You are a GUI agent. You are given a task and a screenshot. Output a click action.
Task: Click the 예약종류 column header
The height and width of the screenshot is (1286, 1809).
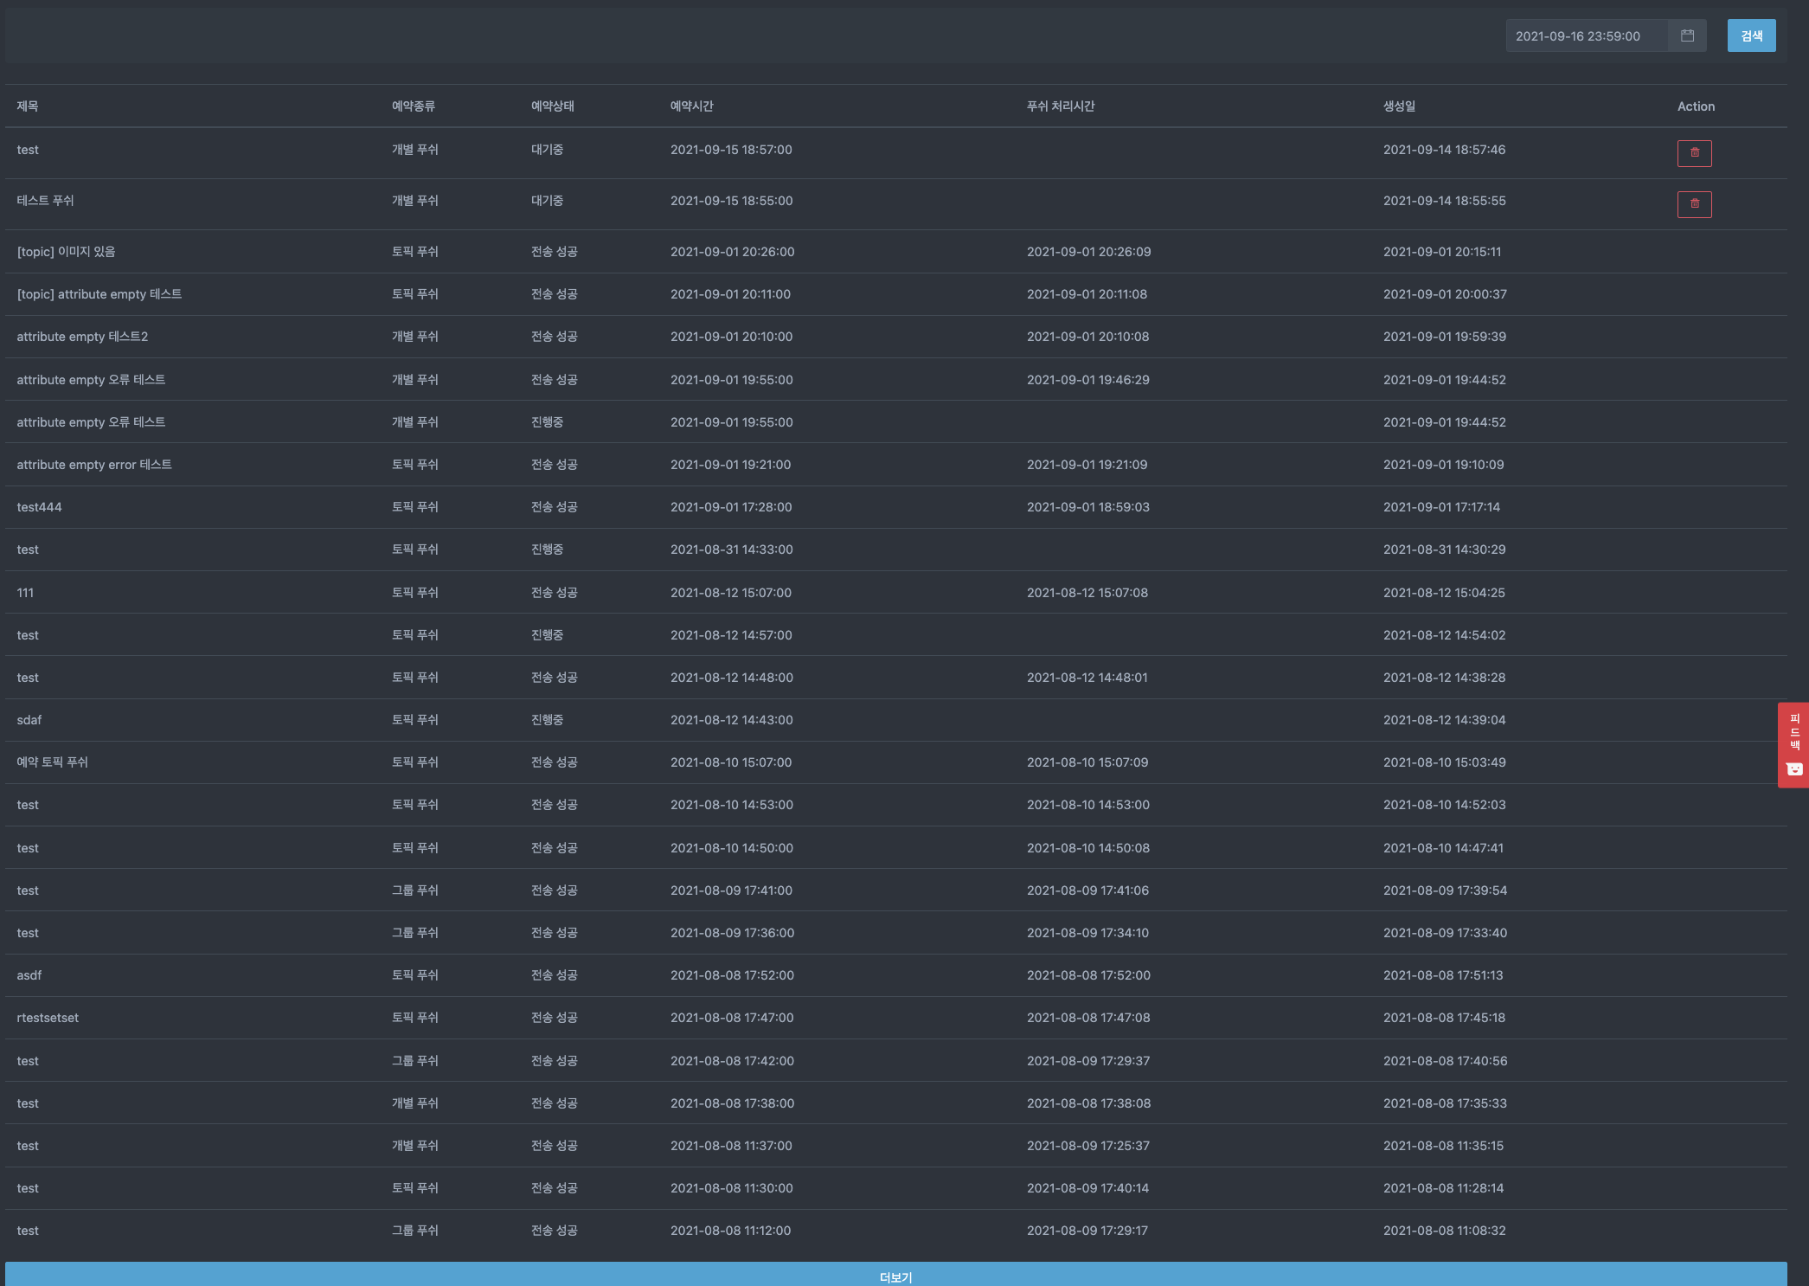(414, 106)
